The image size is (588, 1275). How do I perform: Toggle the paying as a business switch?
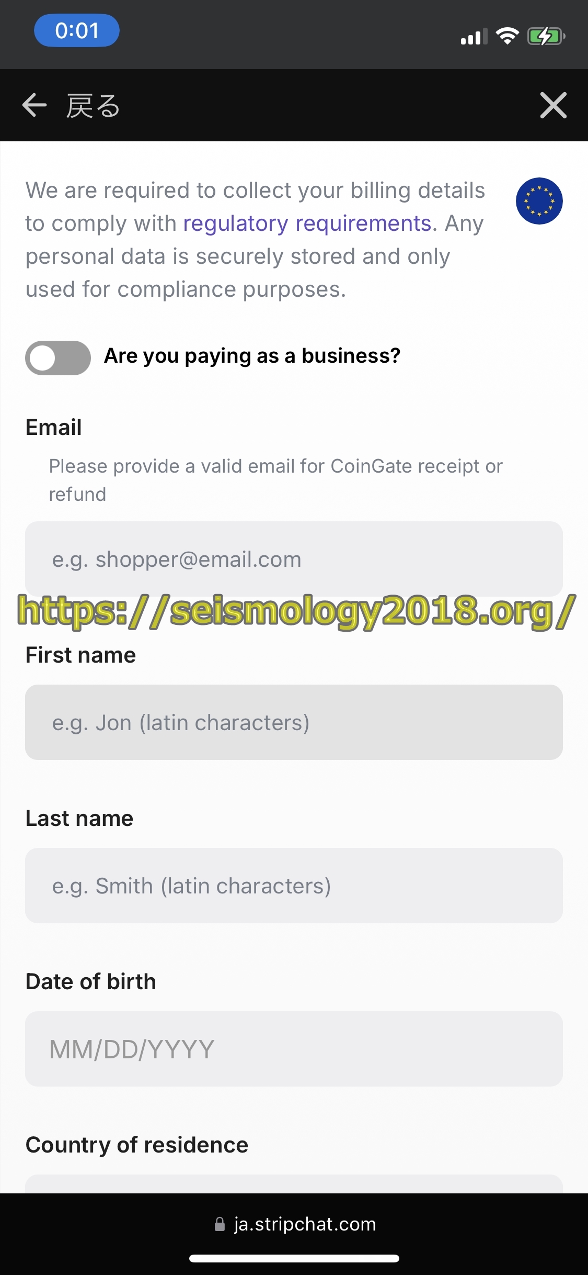pos(58,358)
